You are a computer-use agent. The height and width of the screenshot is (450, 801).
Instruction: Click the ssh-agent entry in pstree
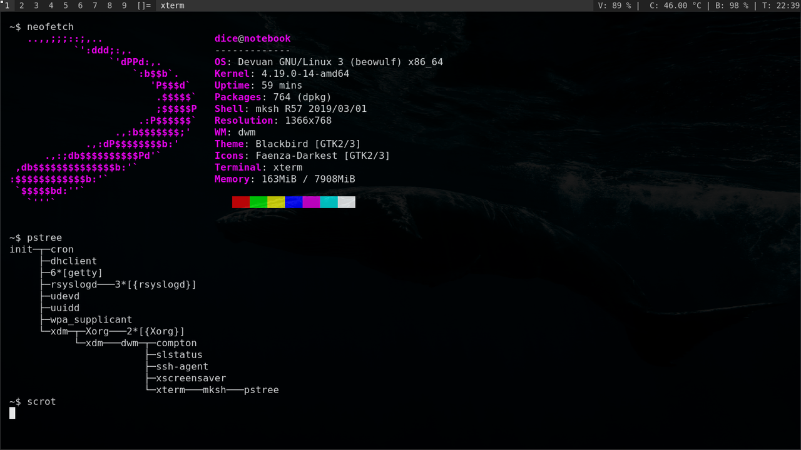182,366
